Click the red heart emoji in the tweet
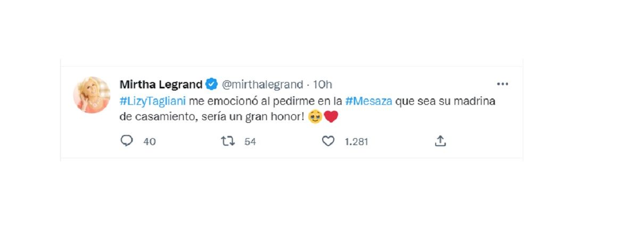Image resolution: width=639 pixels, height=252 pixels. click(x=331, y=117)
